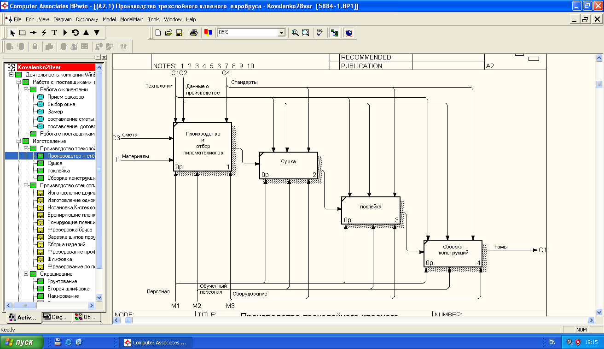Click the model root icon beside Kovalenko28var
The width and height of the screenshot is (604, 349).
12,67
